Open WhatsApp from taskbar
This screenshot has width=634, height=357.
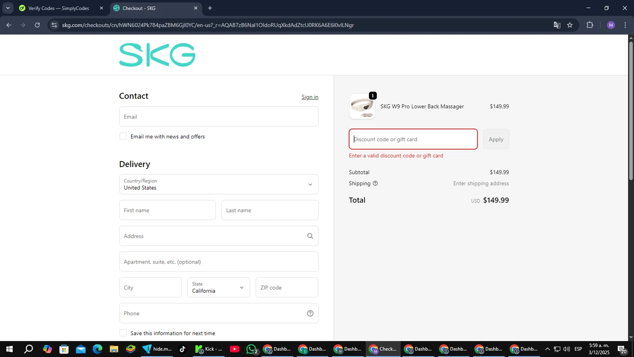tap(252, 349)
